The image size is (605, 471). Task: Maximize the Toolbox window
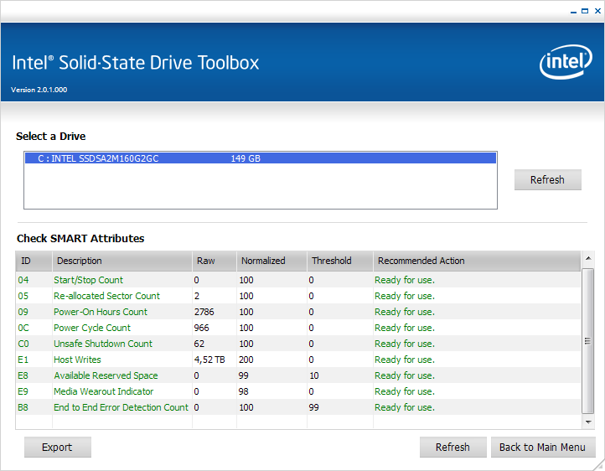click(x=585, y=11)
